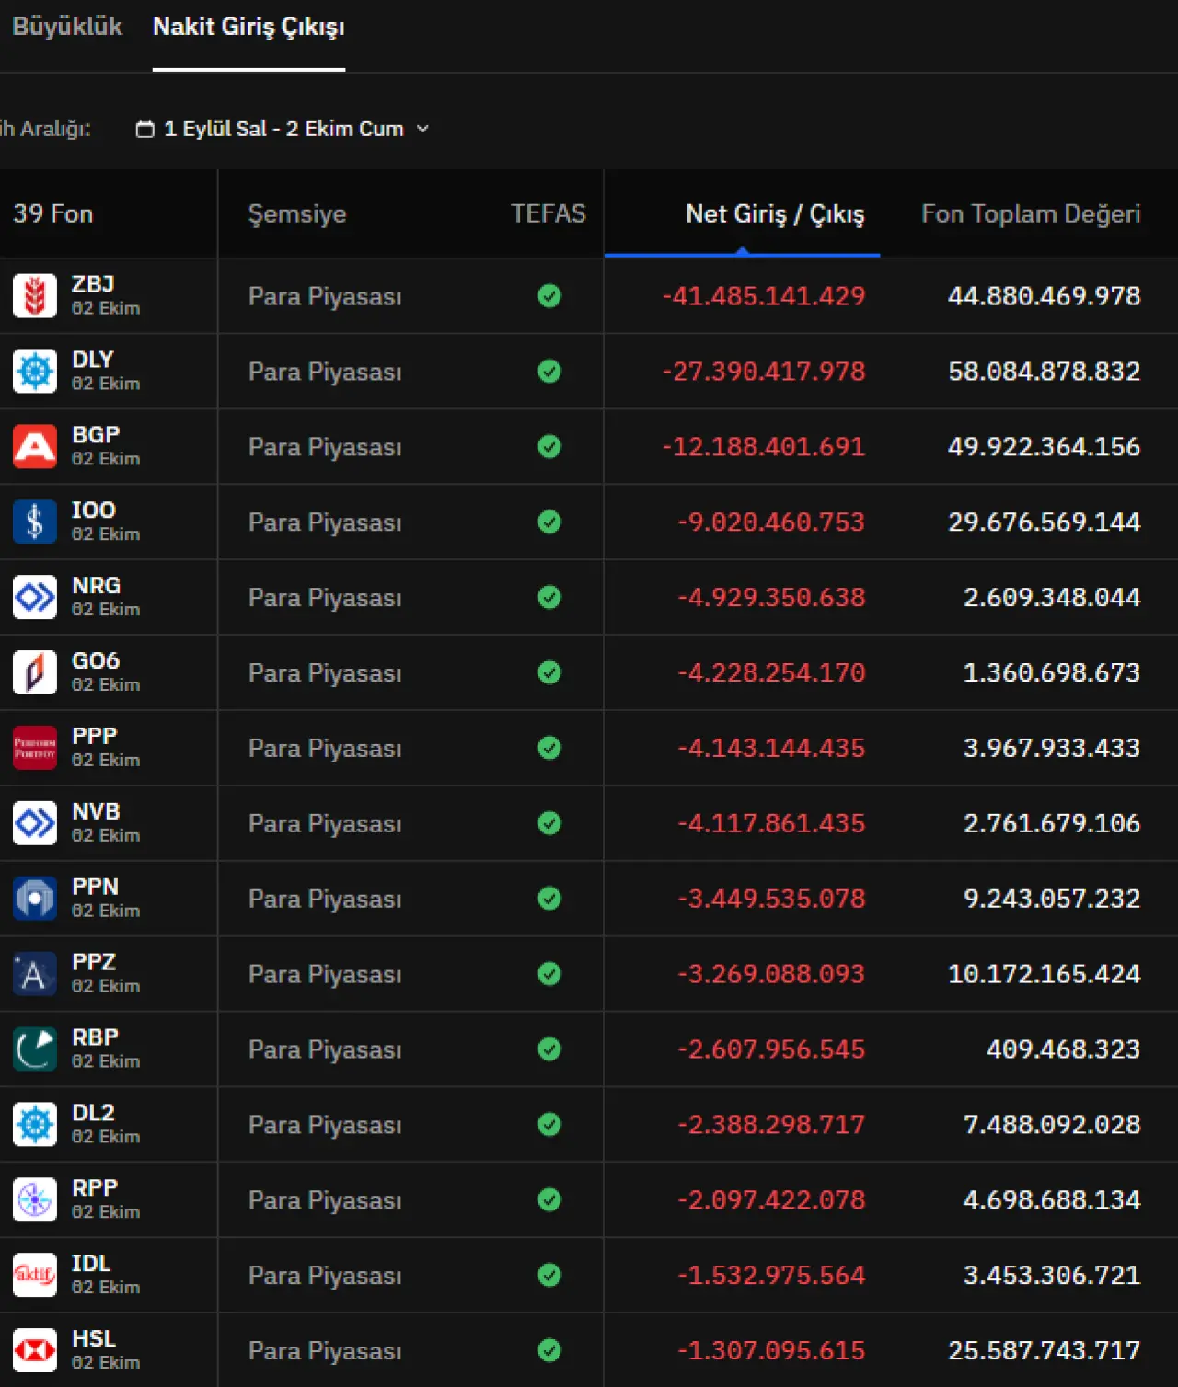Open the PPZ fund name link
Image resolution: width=1178 pixels, height=1387 pixels.
pyautogui.click(x=94, y=962)
